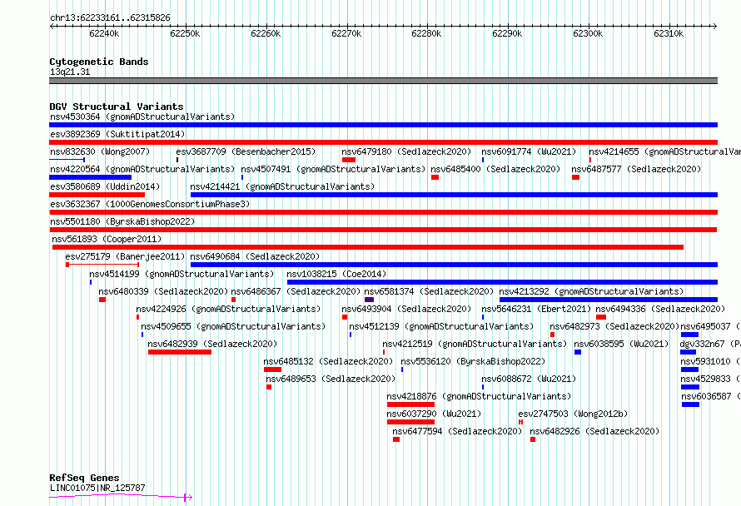Open nsv4218876 gnomAD variant label
Viewport: 741px width, 506px height.
pos(479,396)
